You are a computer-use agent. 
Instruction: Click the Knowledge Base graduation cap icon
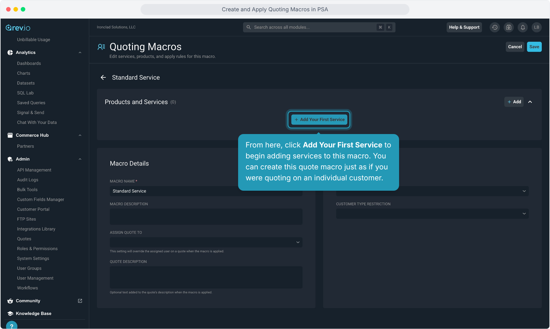10,313
